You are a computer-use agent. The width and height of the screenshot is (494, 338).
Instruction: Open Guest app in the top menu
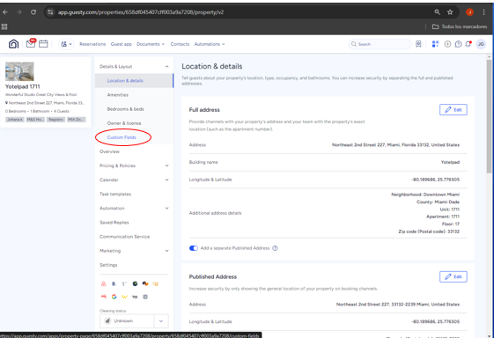122,44
